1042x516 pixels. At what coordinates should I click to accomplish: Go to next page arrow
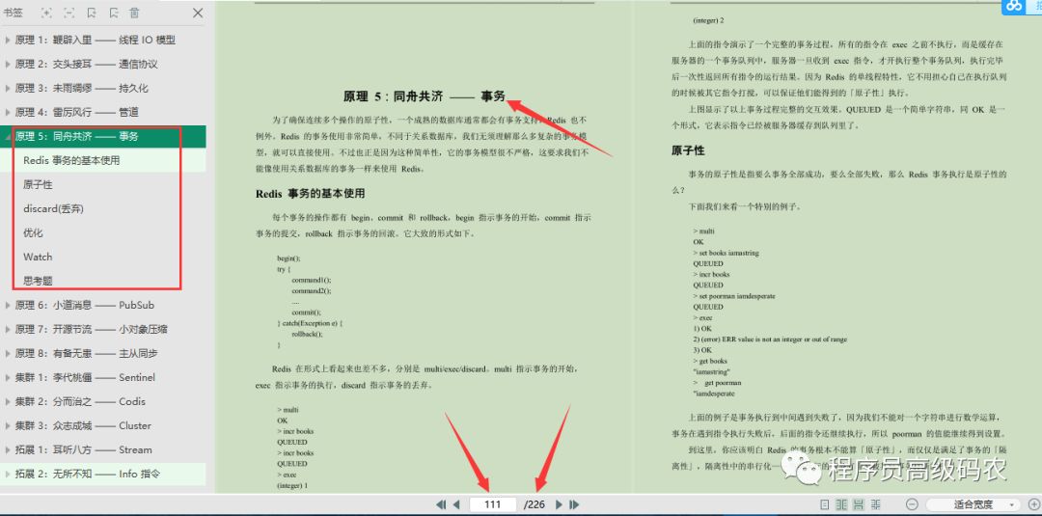[x=559, y=504]
